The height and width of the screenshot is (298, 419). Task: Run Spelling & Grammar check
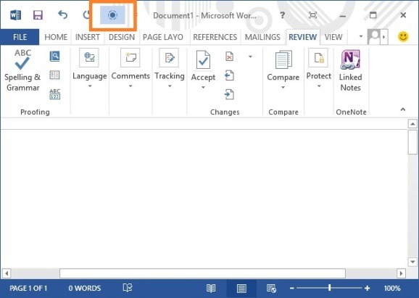[22, 70]
